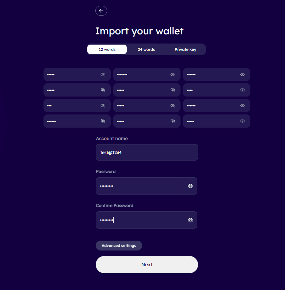The width and height of the screenshot is (285, 290).
Task: Hide the Password field characters
Action: point(190,186)
